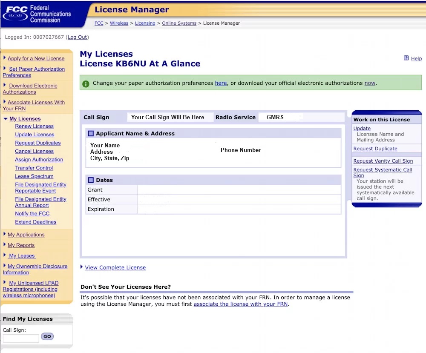
Task: Collapse the My Licenses sidebar menu
Action: pyautogui.click(x=6, y=119)
